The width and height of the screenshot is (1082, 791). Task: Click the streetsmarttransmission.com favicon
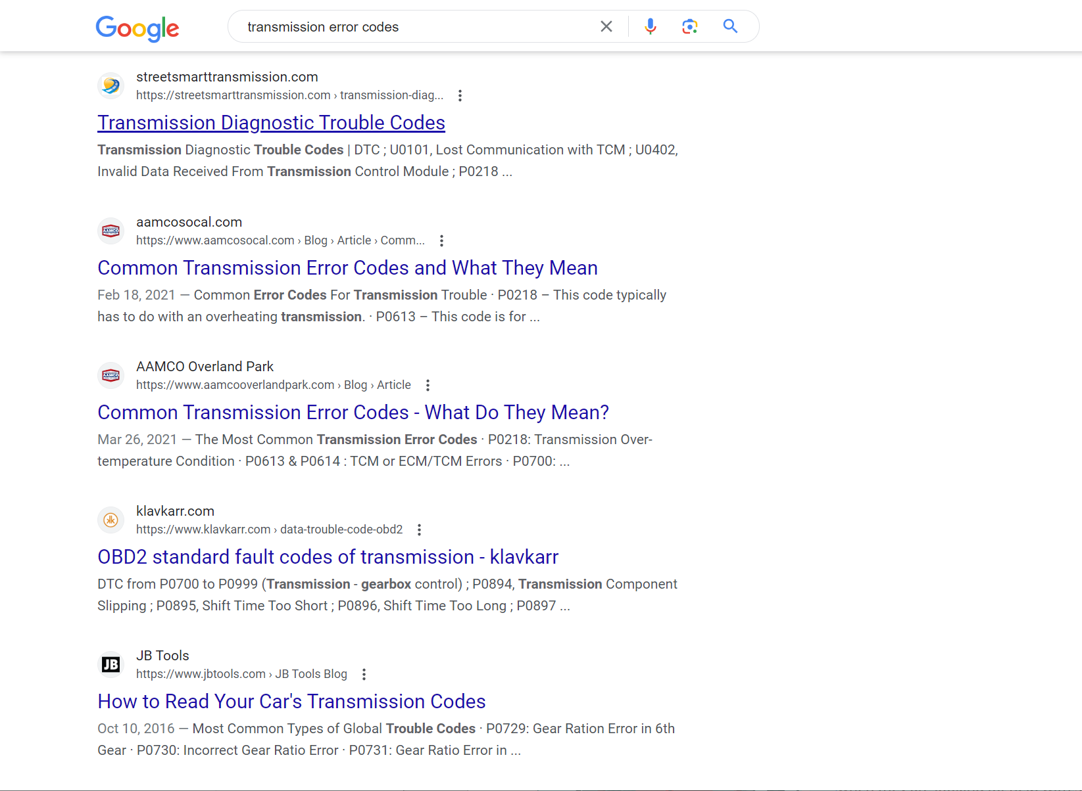coord(111,86)
